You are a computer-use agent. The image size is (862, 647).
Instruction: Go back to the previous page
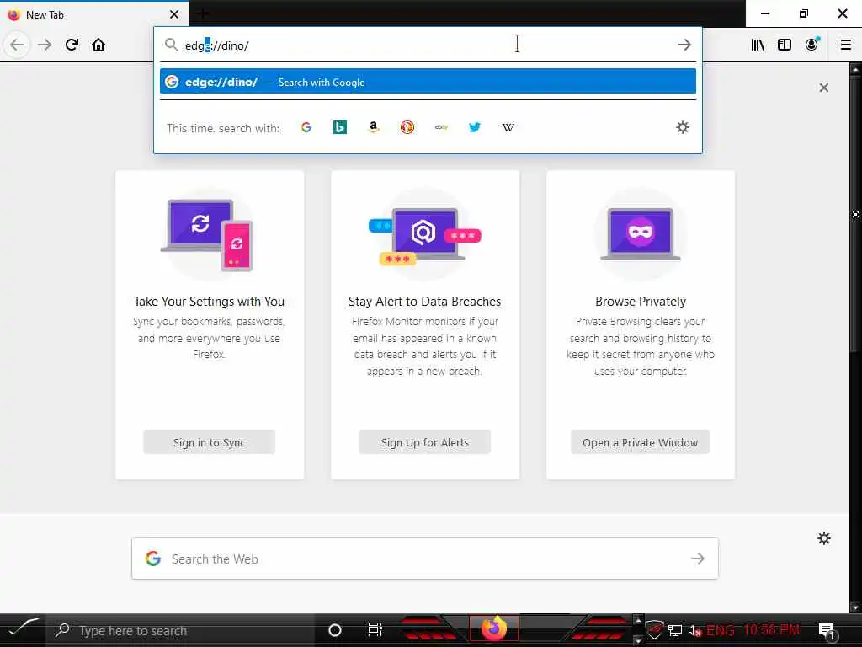click(x=17, y=45)
